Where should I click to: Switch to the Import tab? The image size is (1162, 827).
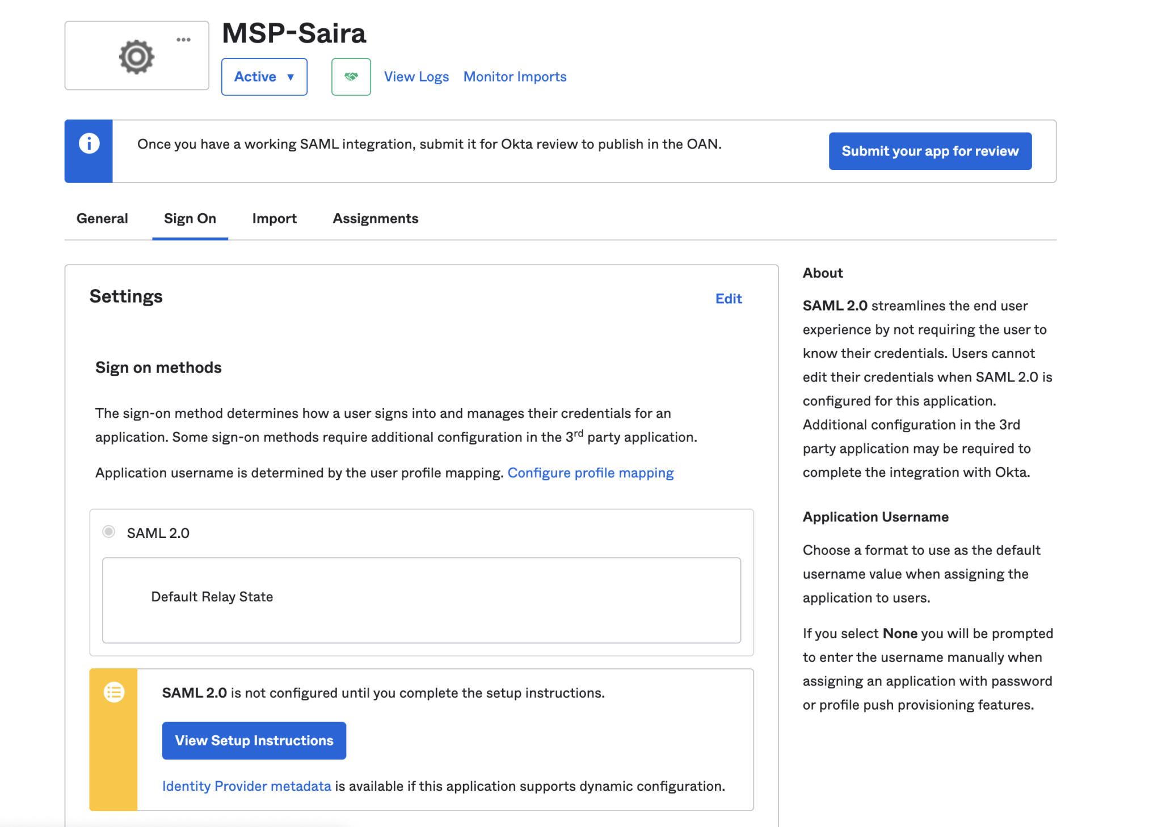click(x=274, y=218)
